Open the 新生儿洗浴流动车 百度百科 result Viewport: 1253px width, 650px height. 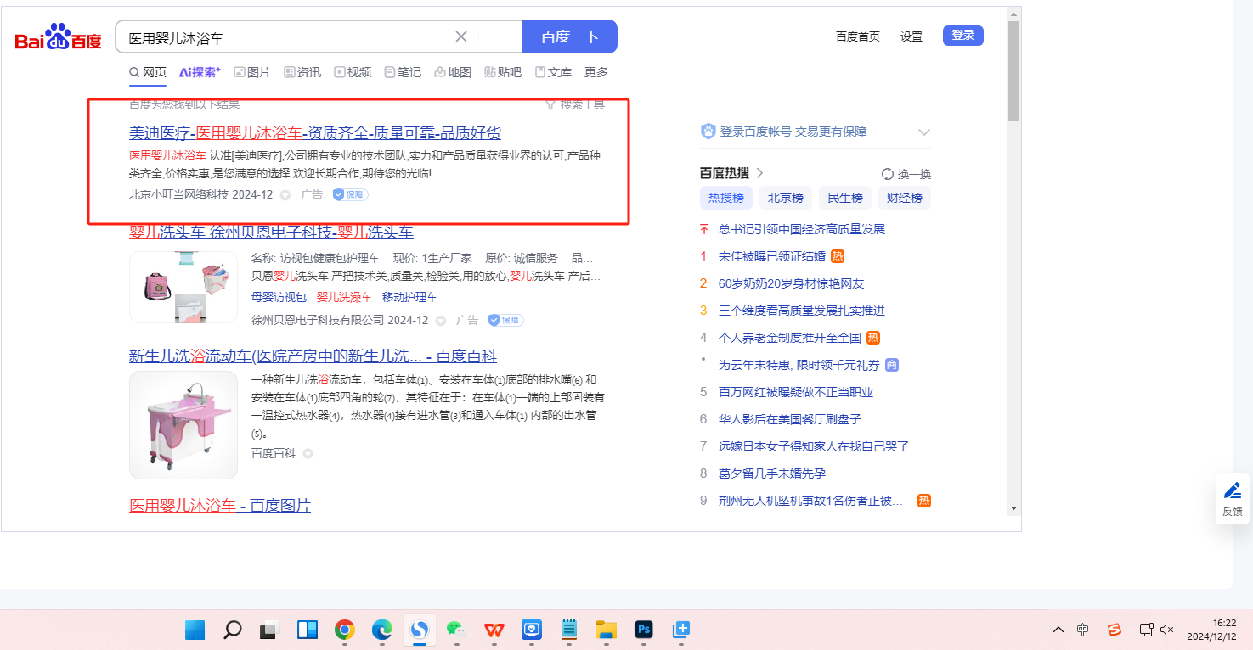313,356
